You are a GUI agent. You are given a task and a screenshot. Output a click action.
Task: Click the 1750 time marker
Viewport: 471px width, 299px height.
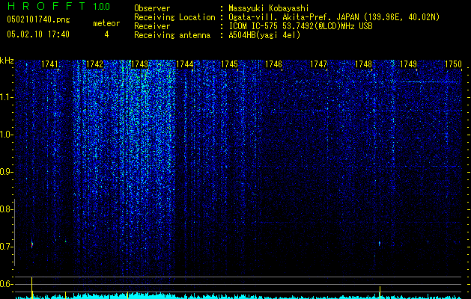click(453, 64)
